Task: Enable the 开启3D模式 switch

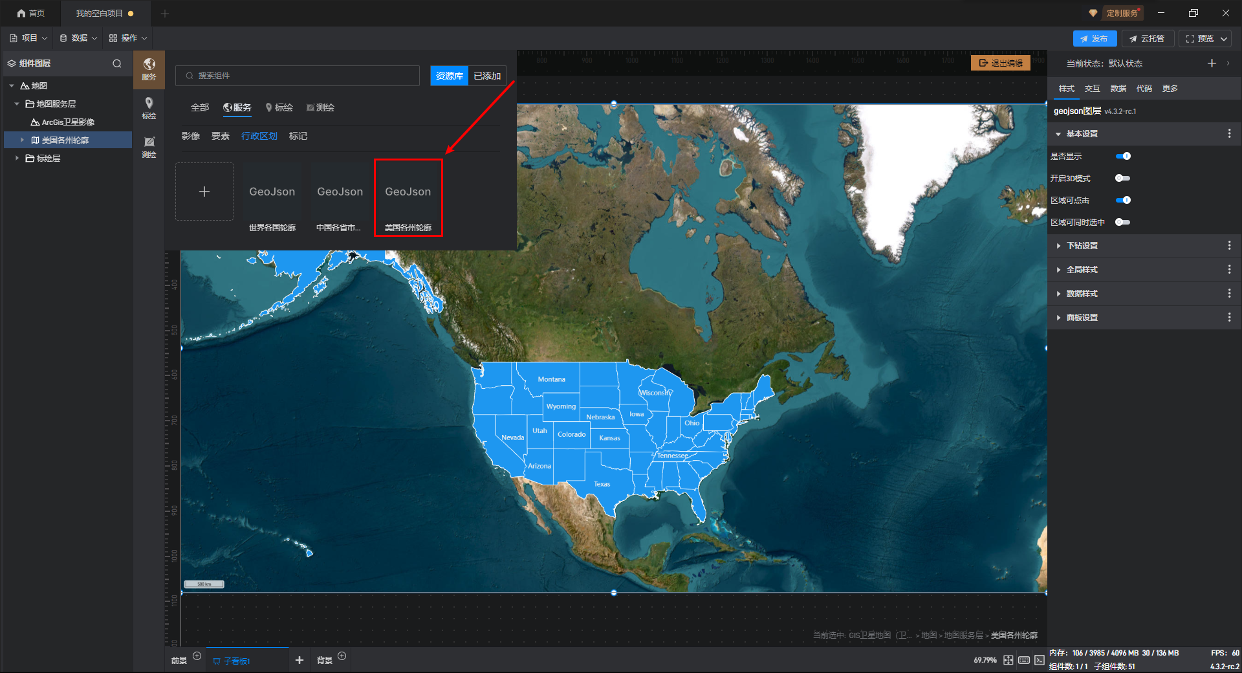Action: point(1123,178)
